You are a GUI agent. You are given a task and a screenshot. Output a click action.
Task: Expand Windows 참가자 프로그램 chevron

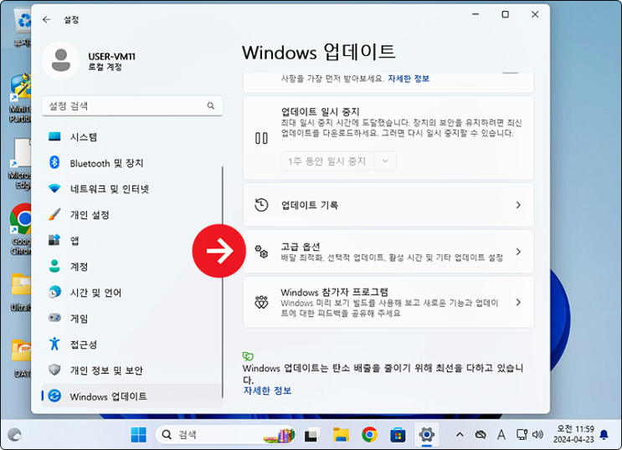[x=518, y=303]
